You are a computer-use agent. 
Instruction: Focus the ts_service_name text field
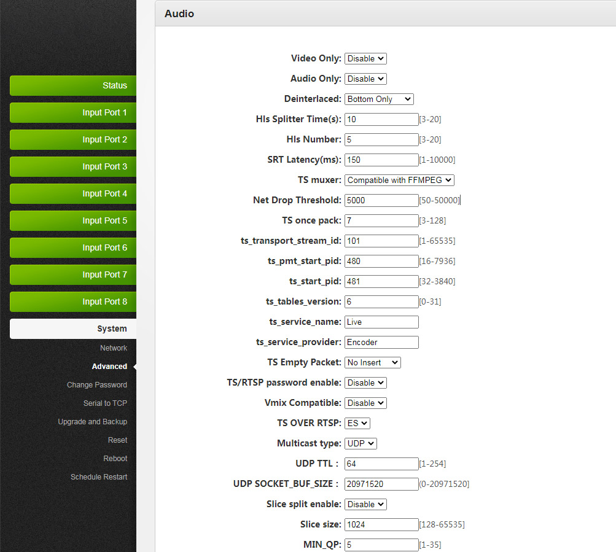click(381, 322)
